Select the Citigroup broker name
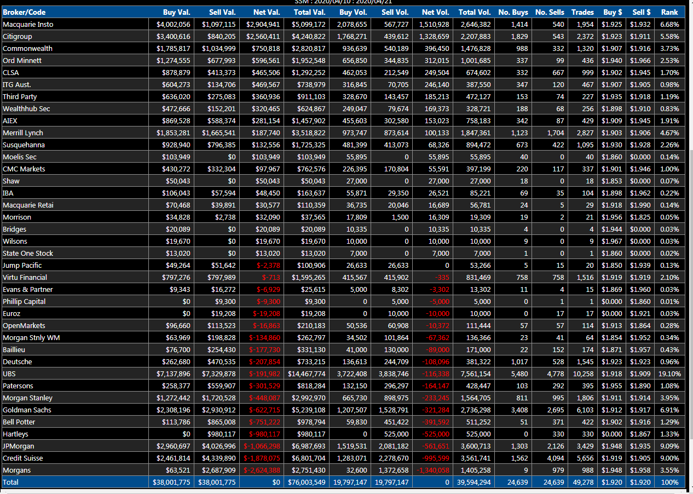 18,36
